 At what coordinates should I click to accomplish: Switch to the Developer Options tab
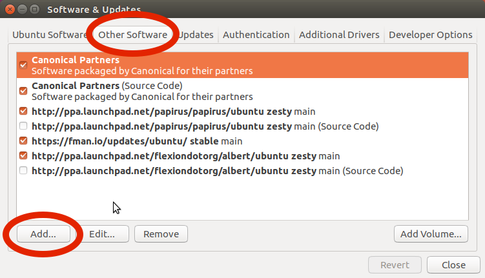point(430,35)
